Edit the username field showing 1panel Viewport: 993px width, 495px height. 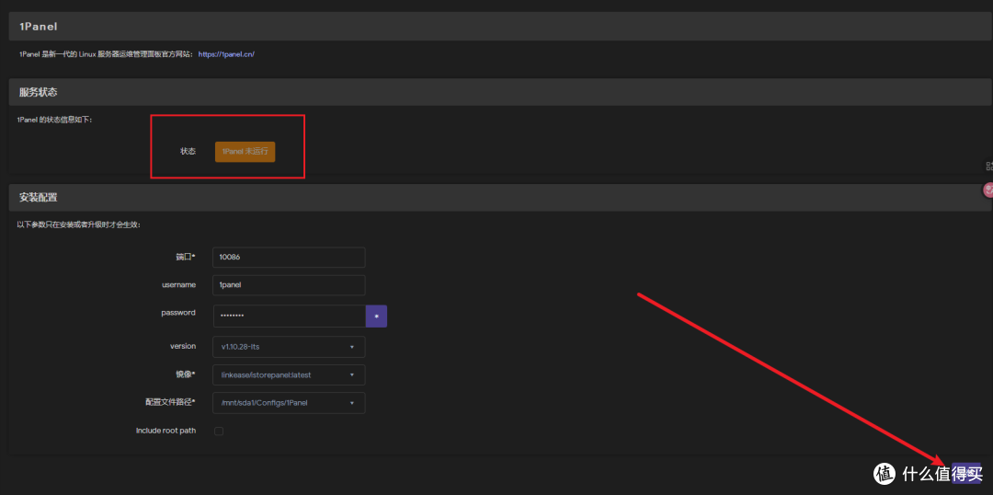(290, 285)
